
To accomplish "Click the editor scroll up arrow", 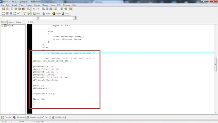I will point(216,26).
